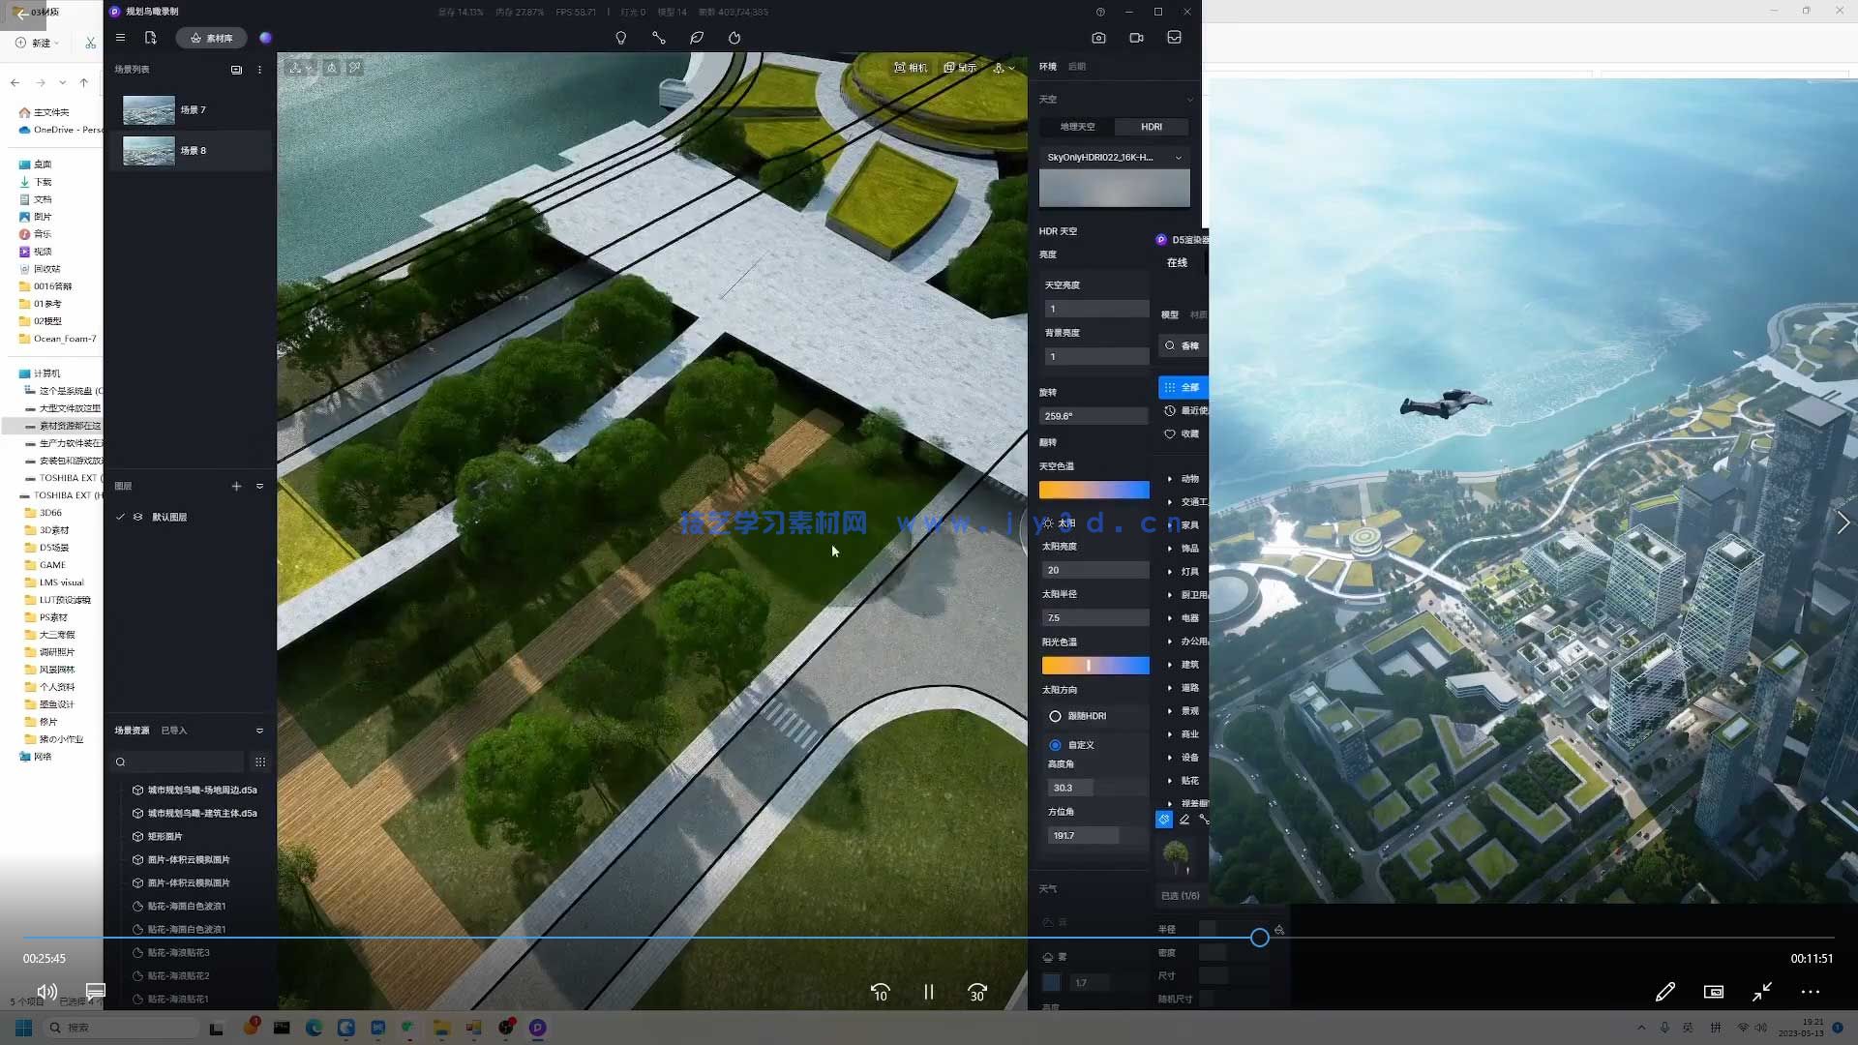Expand the 动物 asset category
The height and width of the screenshot is (1045, 1858).
(1189, 479)
